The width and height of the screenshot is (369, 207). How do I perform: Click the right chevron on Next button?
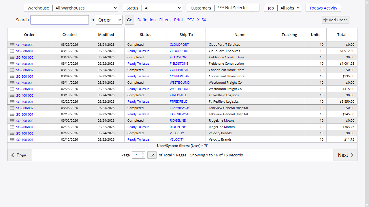pyautogui.click(x=352, y=155)
